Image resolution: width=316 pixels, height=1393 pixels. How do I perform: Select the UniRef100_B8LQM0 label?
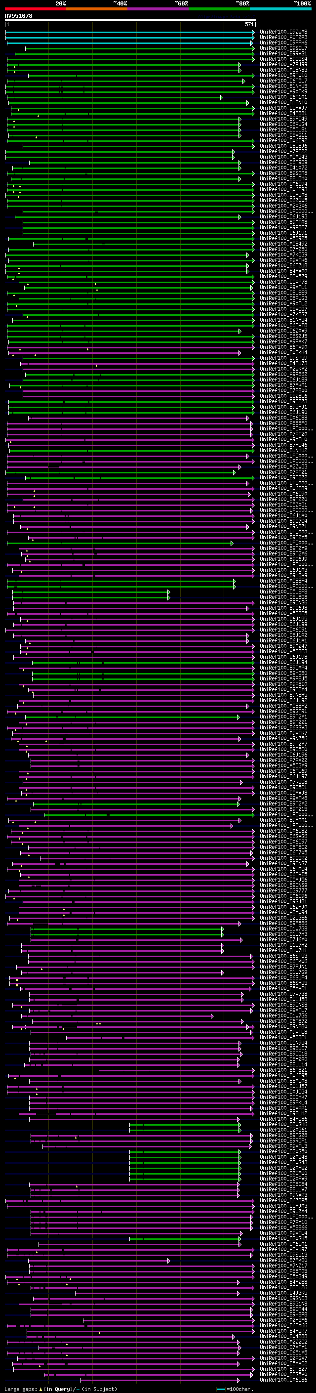283,178
